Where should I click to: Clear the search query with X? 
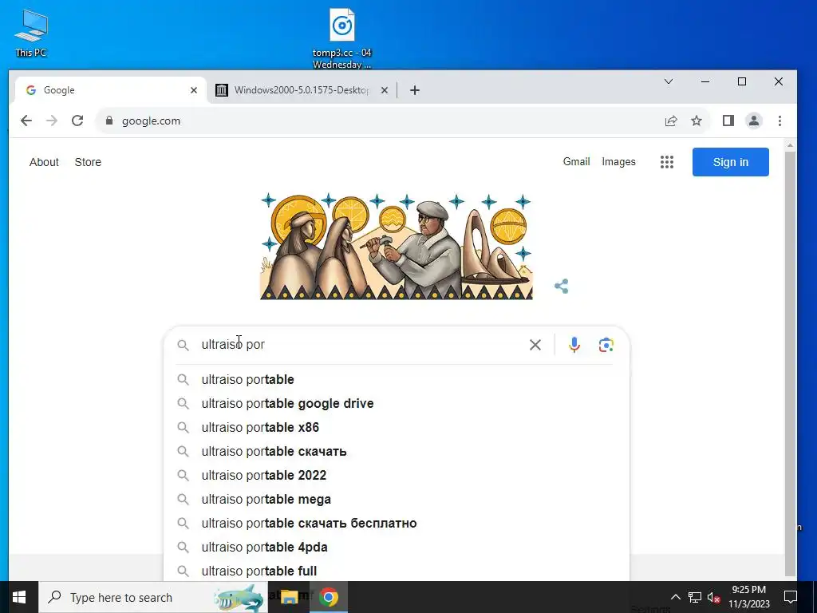pos(535,345)
